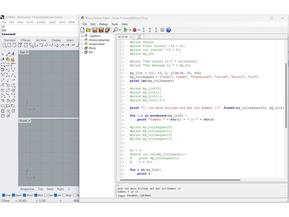
Task: Run the script with green play icon
Action: (126, 30)
